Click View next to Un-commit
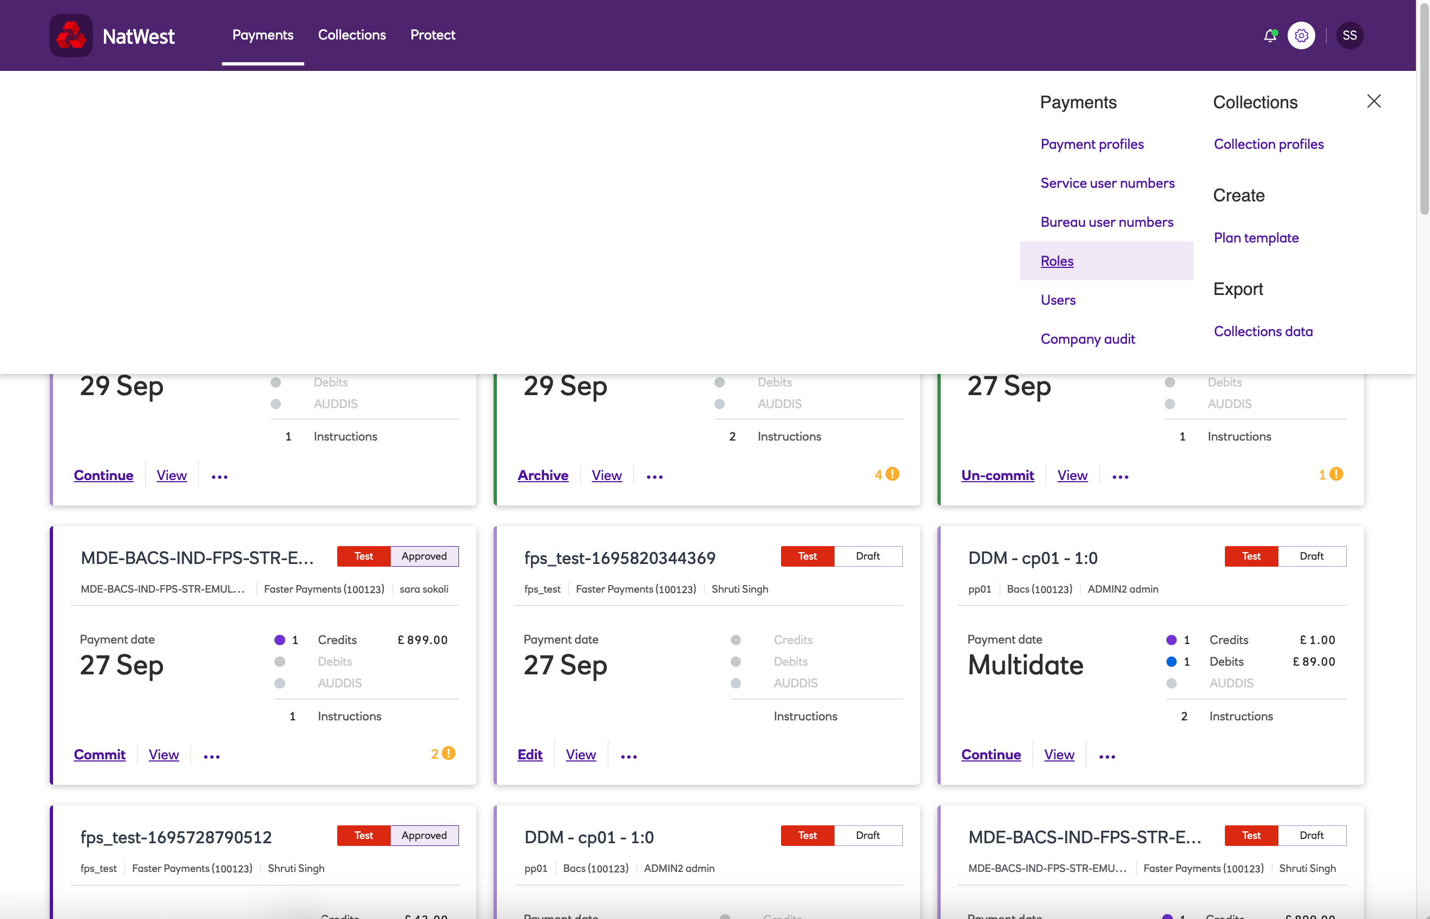Viewport: 1430px width, 919px height. coord(1072,476)
